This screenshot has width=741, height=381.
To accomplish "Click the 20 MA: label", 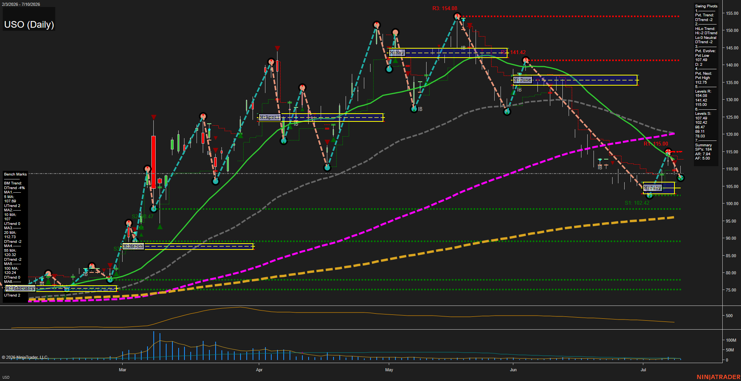I will (10, 233).
